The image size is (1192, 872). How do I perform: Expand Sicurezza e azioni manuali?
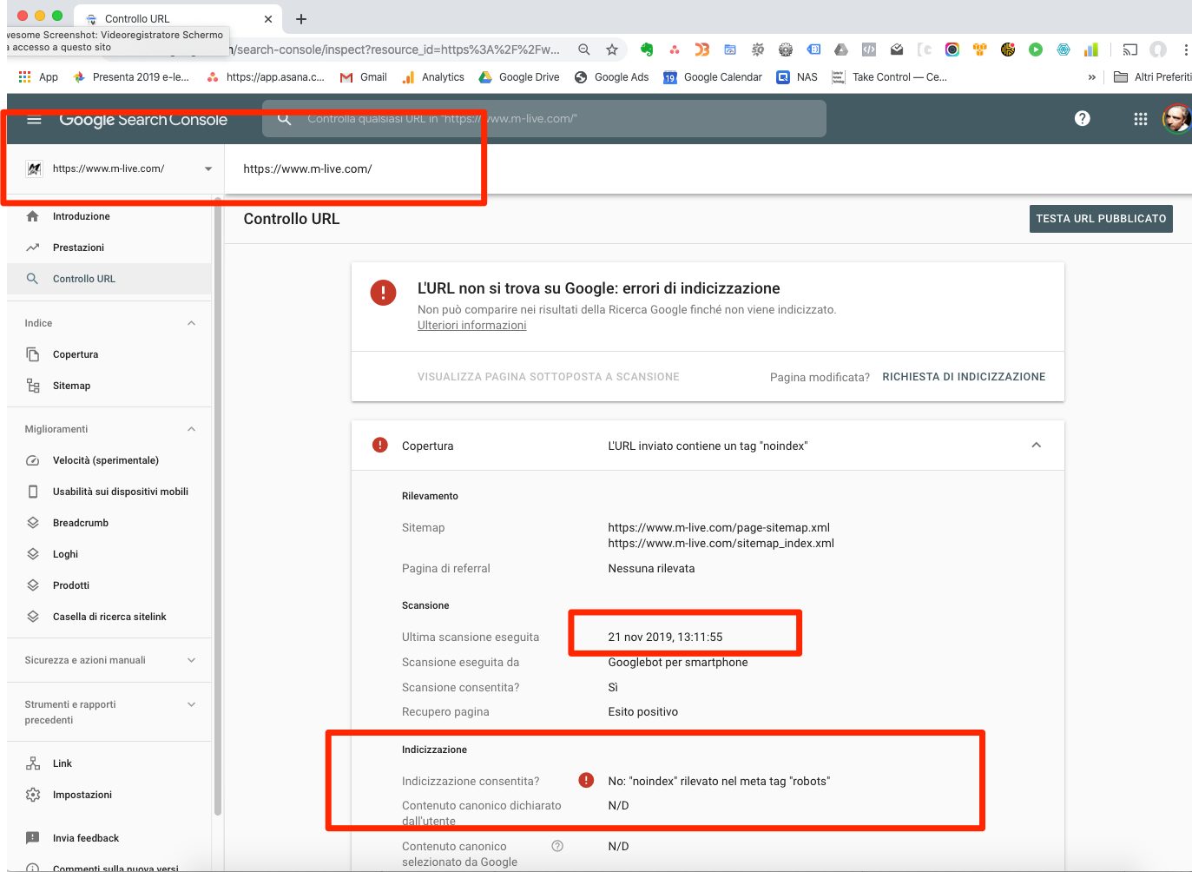(x=191, y=660)
